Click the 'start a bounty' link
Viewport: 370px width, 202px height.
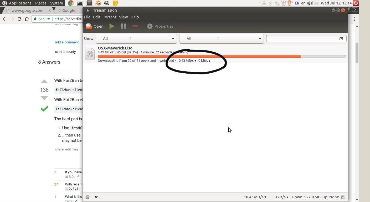tap(65, 52)
